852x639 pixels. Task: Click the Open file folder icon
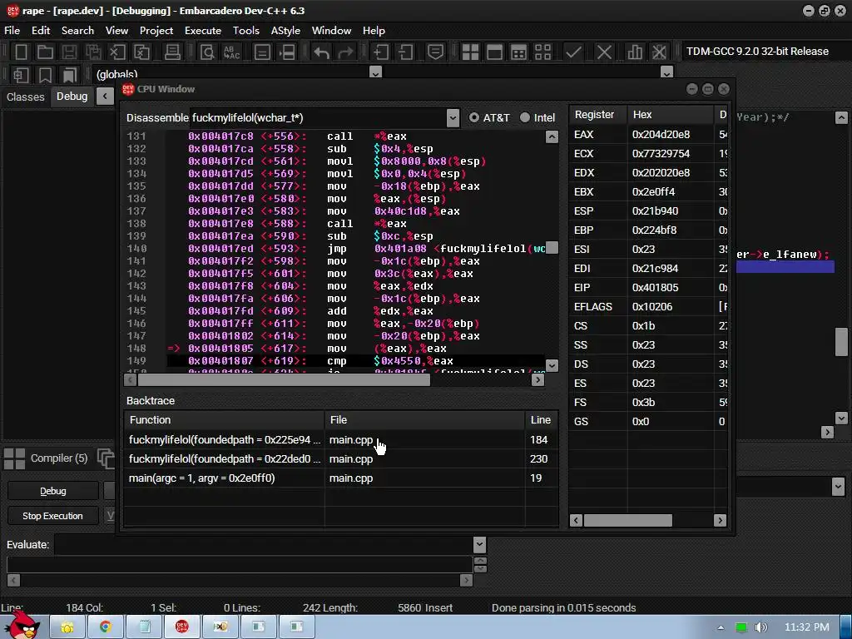[x=45, y=52]
